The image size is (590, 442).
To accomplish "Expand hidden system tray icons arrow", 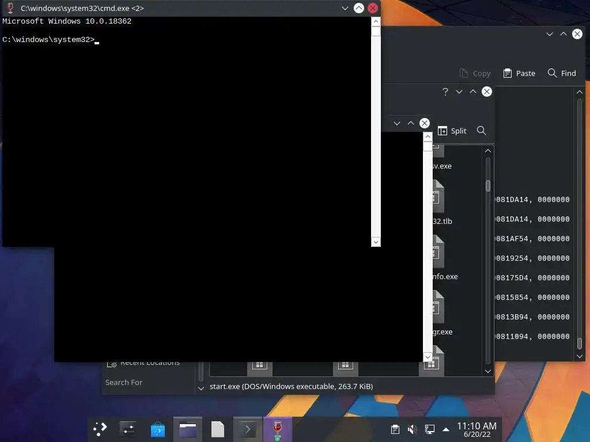I will pyautogui.click(x=446, y=429).
